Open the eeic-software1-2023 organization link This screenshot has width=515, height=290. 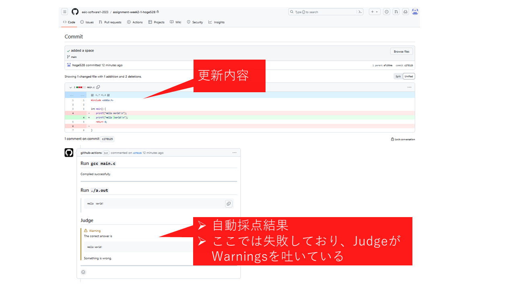(95, 12)
